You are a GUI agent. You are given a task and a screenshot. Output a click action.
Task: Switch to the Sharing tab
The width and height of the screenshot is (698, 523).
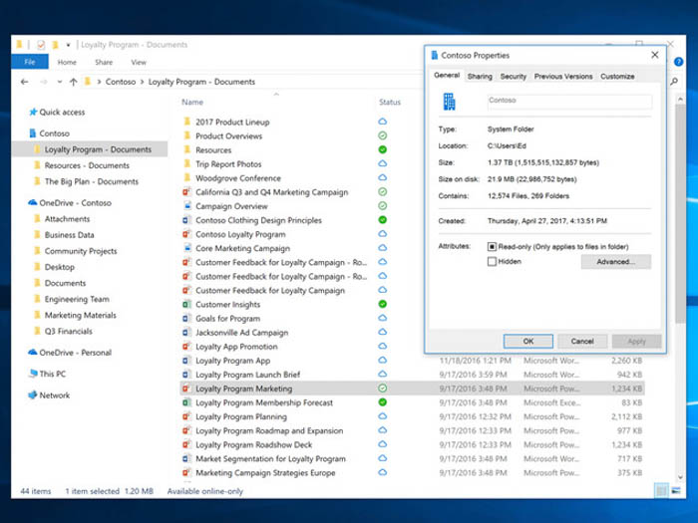tap(480, 76)
